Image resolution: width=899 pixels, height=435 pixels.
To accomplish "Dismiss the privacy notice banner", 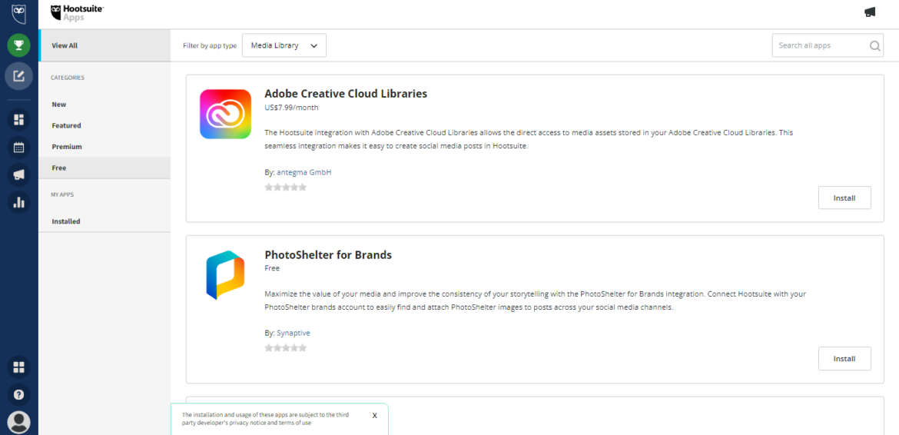I will point(374,416).
